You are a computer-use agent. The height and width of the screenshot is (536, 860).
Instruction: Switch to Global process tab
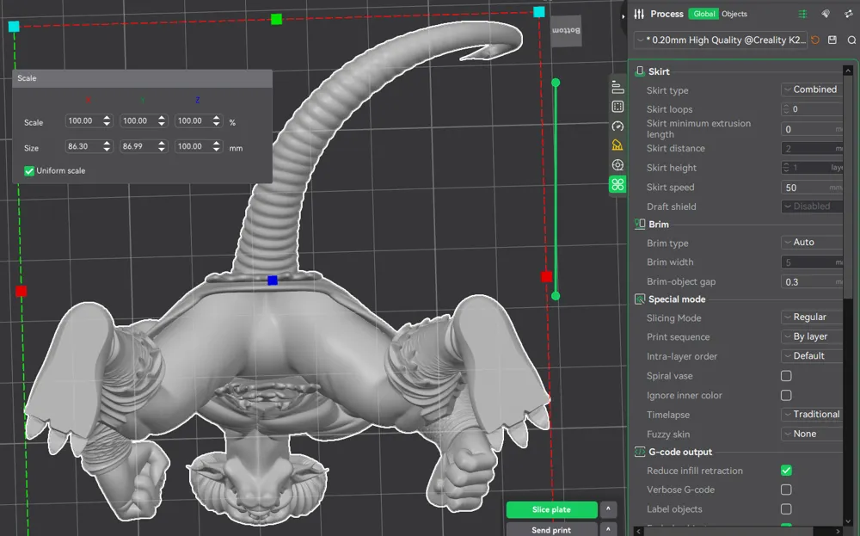pos(703,14)
